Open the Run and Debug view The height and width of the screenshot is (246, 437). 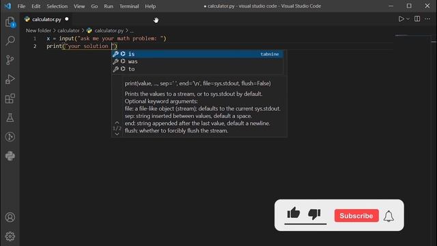(10, 79)
